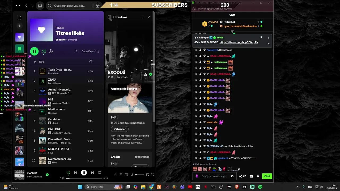The image size is (340, 191).
Task: Toggle repeat in the player bar
Action: tap(100, 173)
